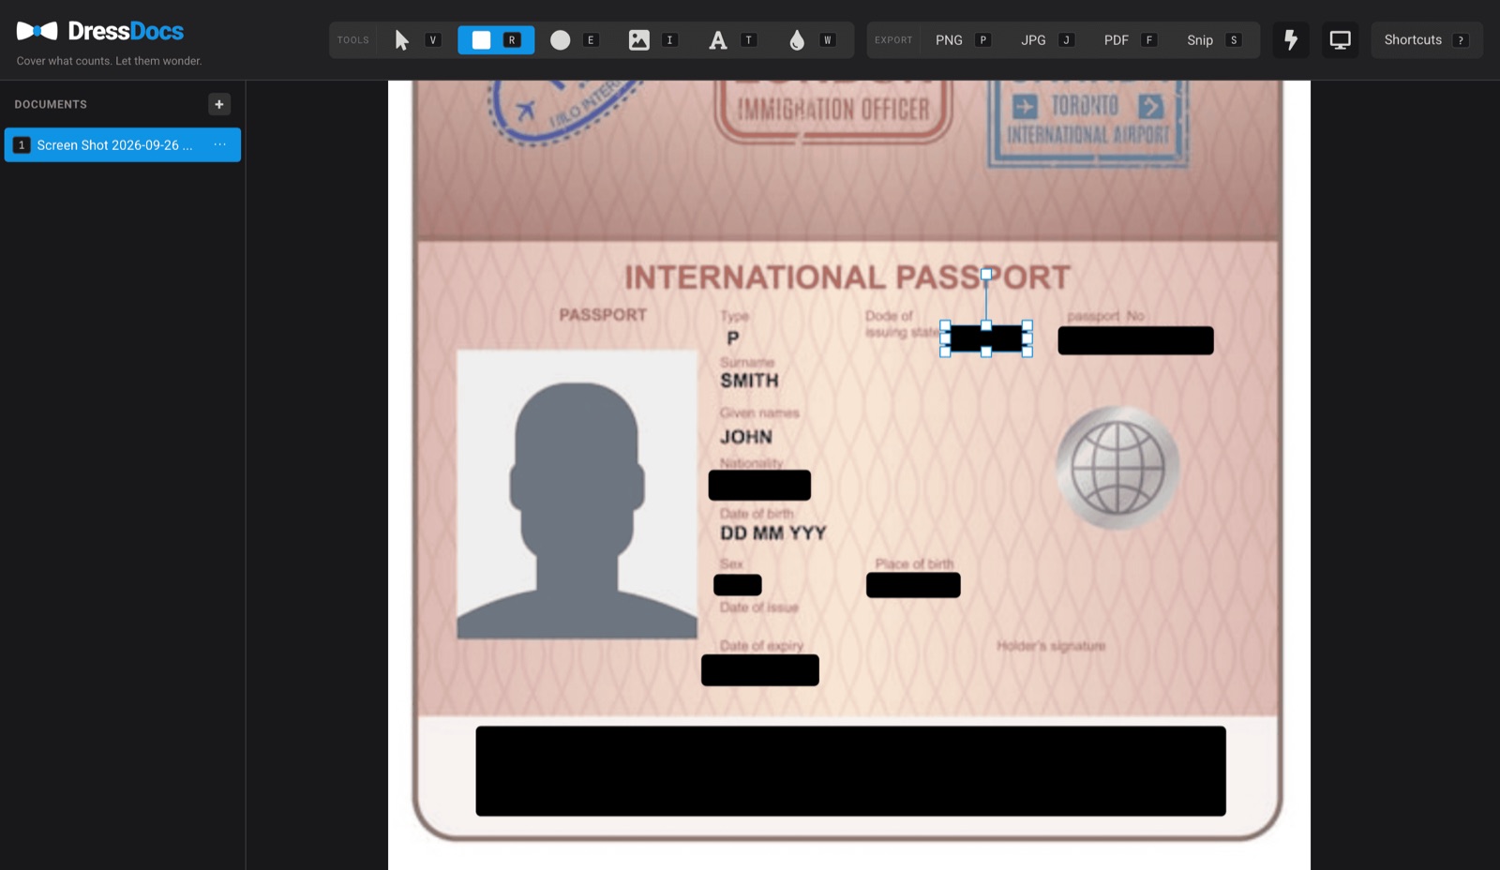Click the rotation handle above selected box

986,275
